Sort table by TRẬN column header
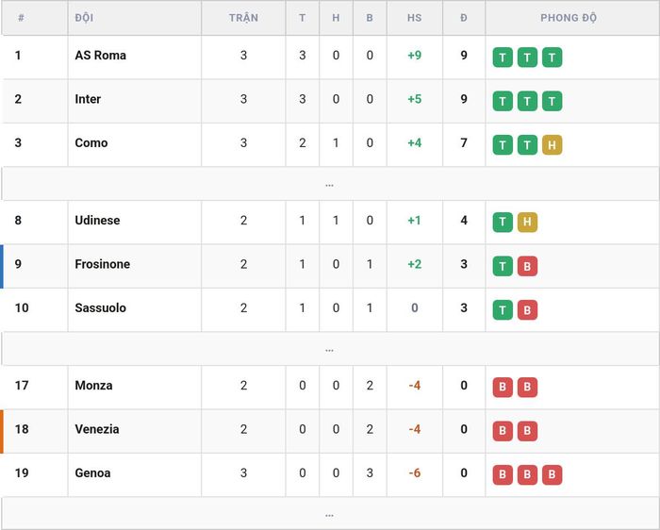 point(243,18)
